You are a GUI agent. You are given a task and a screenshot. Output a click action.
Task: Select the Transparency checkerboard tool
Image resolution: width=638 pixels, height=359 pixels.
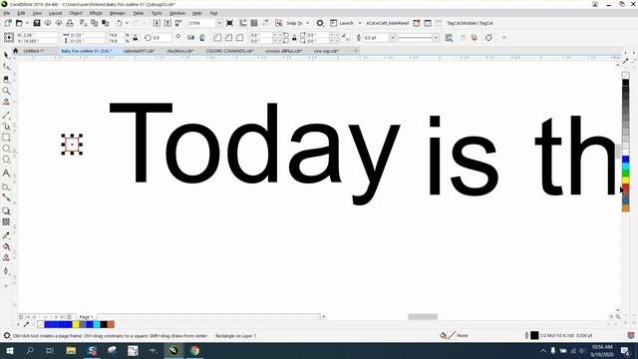(x=6, y=221)
